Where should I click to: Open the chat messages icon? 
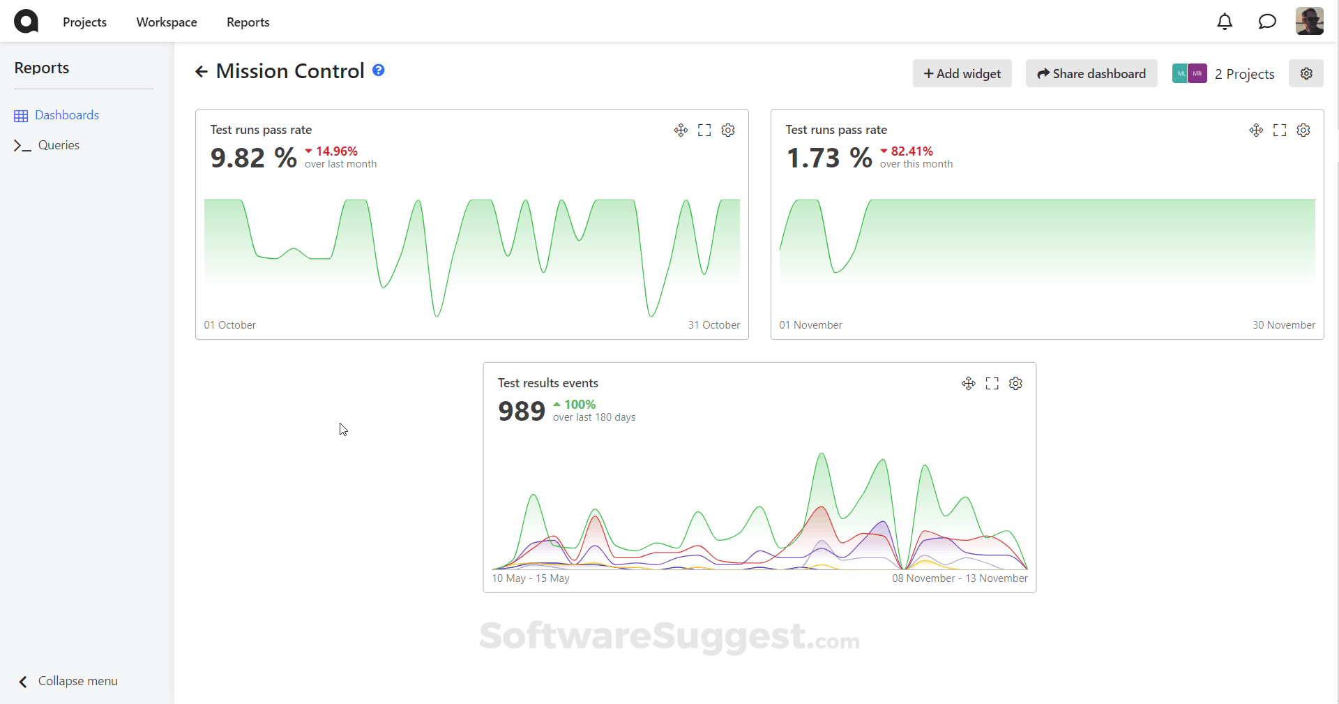pos(1267,22)
